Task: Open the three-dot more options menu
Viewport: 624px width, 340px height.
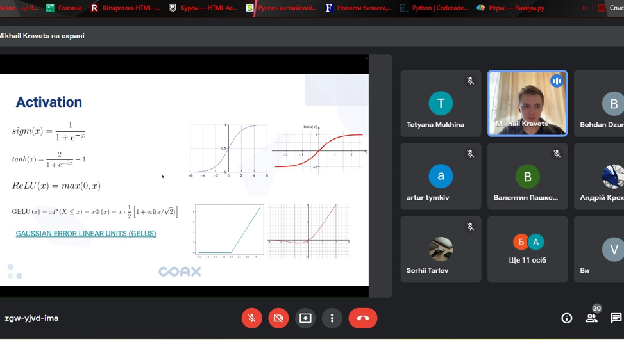Action: [332, 318]
